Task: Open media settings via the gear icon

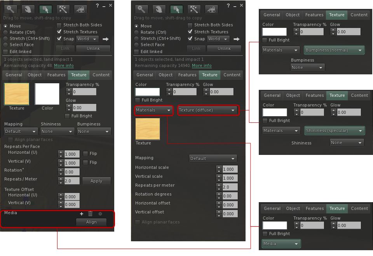Action: (x=100, y=214)
